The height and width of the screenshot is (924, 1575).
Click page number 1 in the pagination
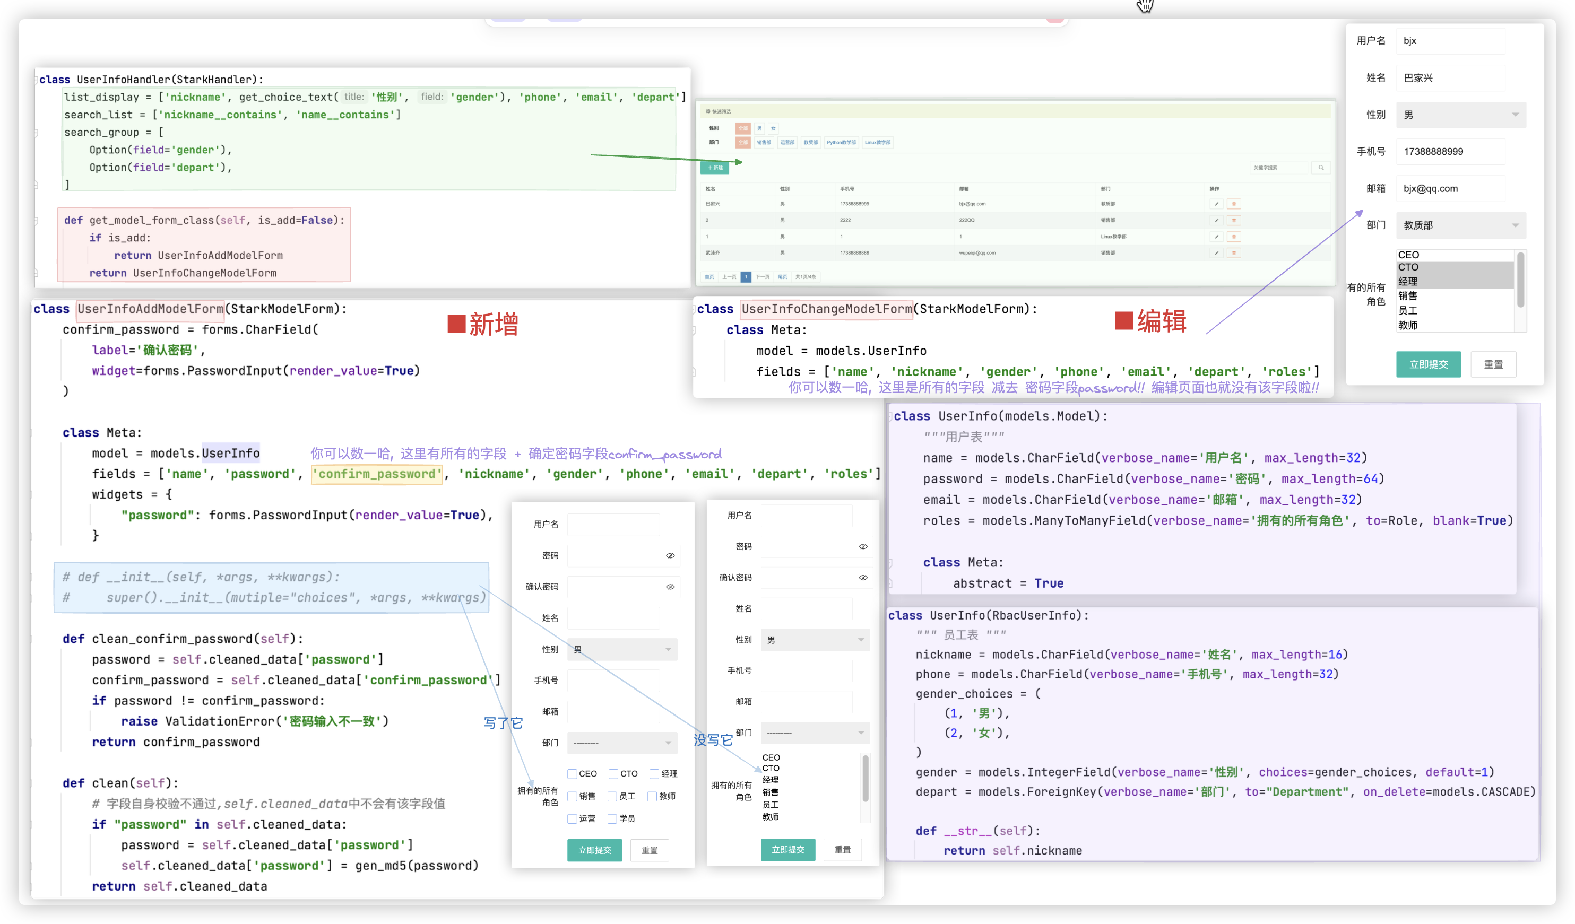(x=746, y=276)
